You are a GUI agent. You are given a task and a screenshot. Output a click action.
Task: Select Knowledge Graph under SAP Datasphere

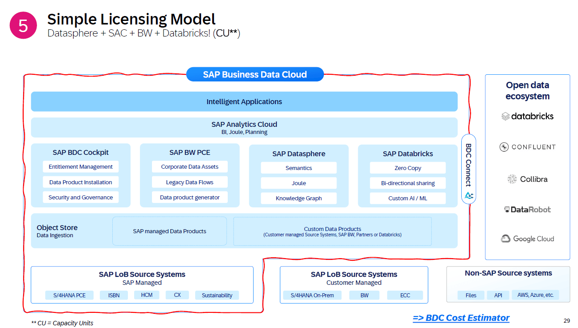click(x=299, y=198)
